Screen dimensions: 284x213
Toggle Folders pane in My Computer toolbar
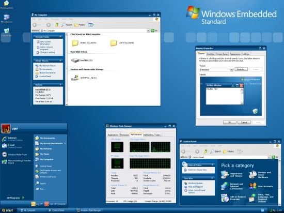(x=80, y=25)
